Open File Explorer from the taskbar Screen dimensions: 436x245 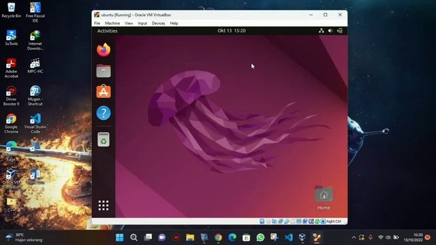tap(190, 238)
